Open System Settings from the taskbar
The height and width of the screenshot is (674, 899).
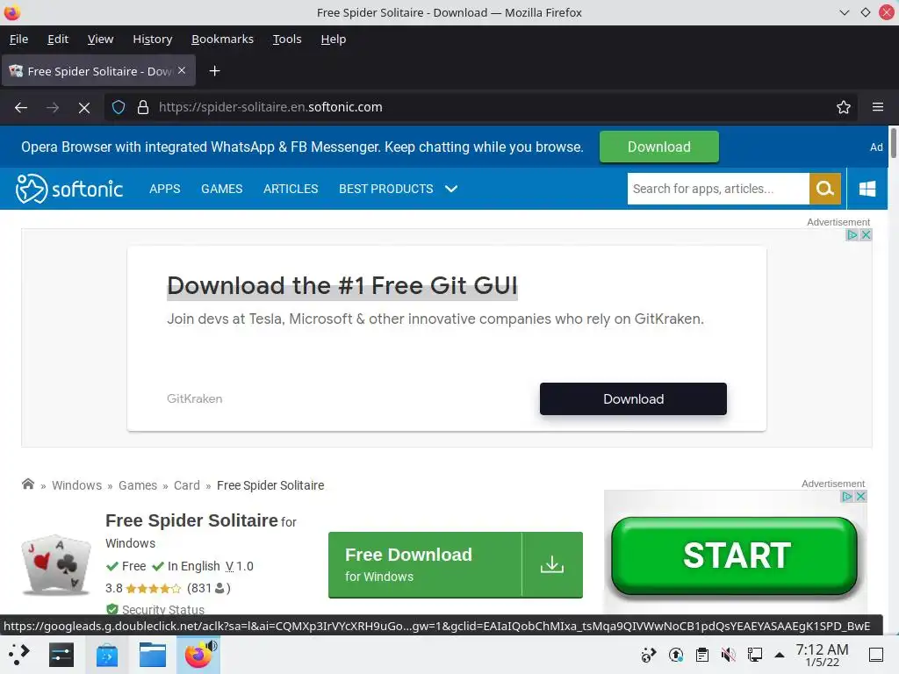point(61,655)
